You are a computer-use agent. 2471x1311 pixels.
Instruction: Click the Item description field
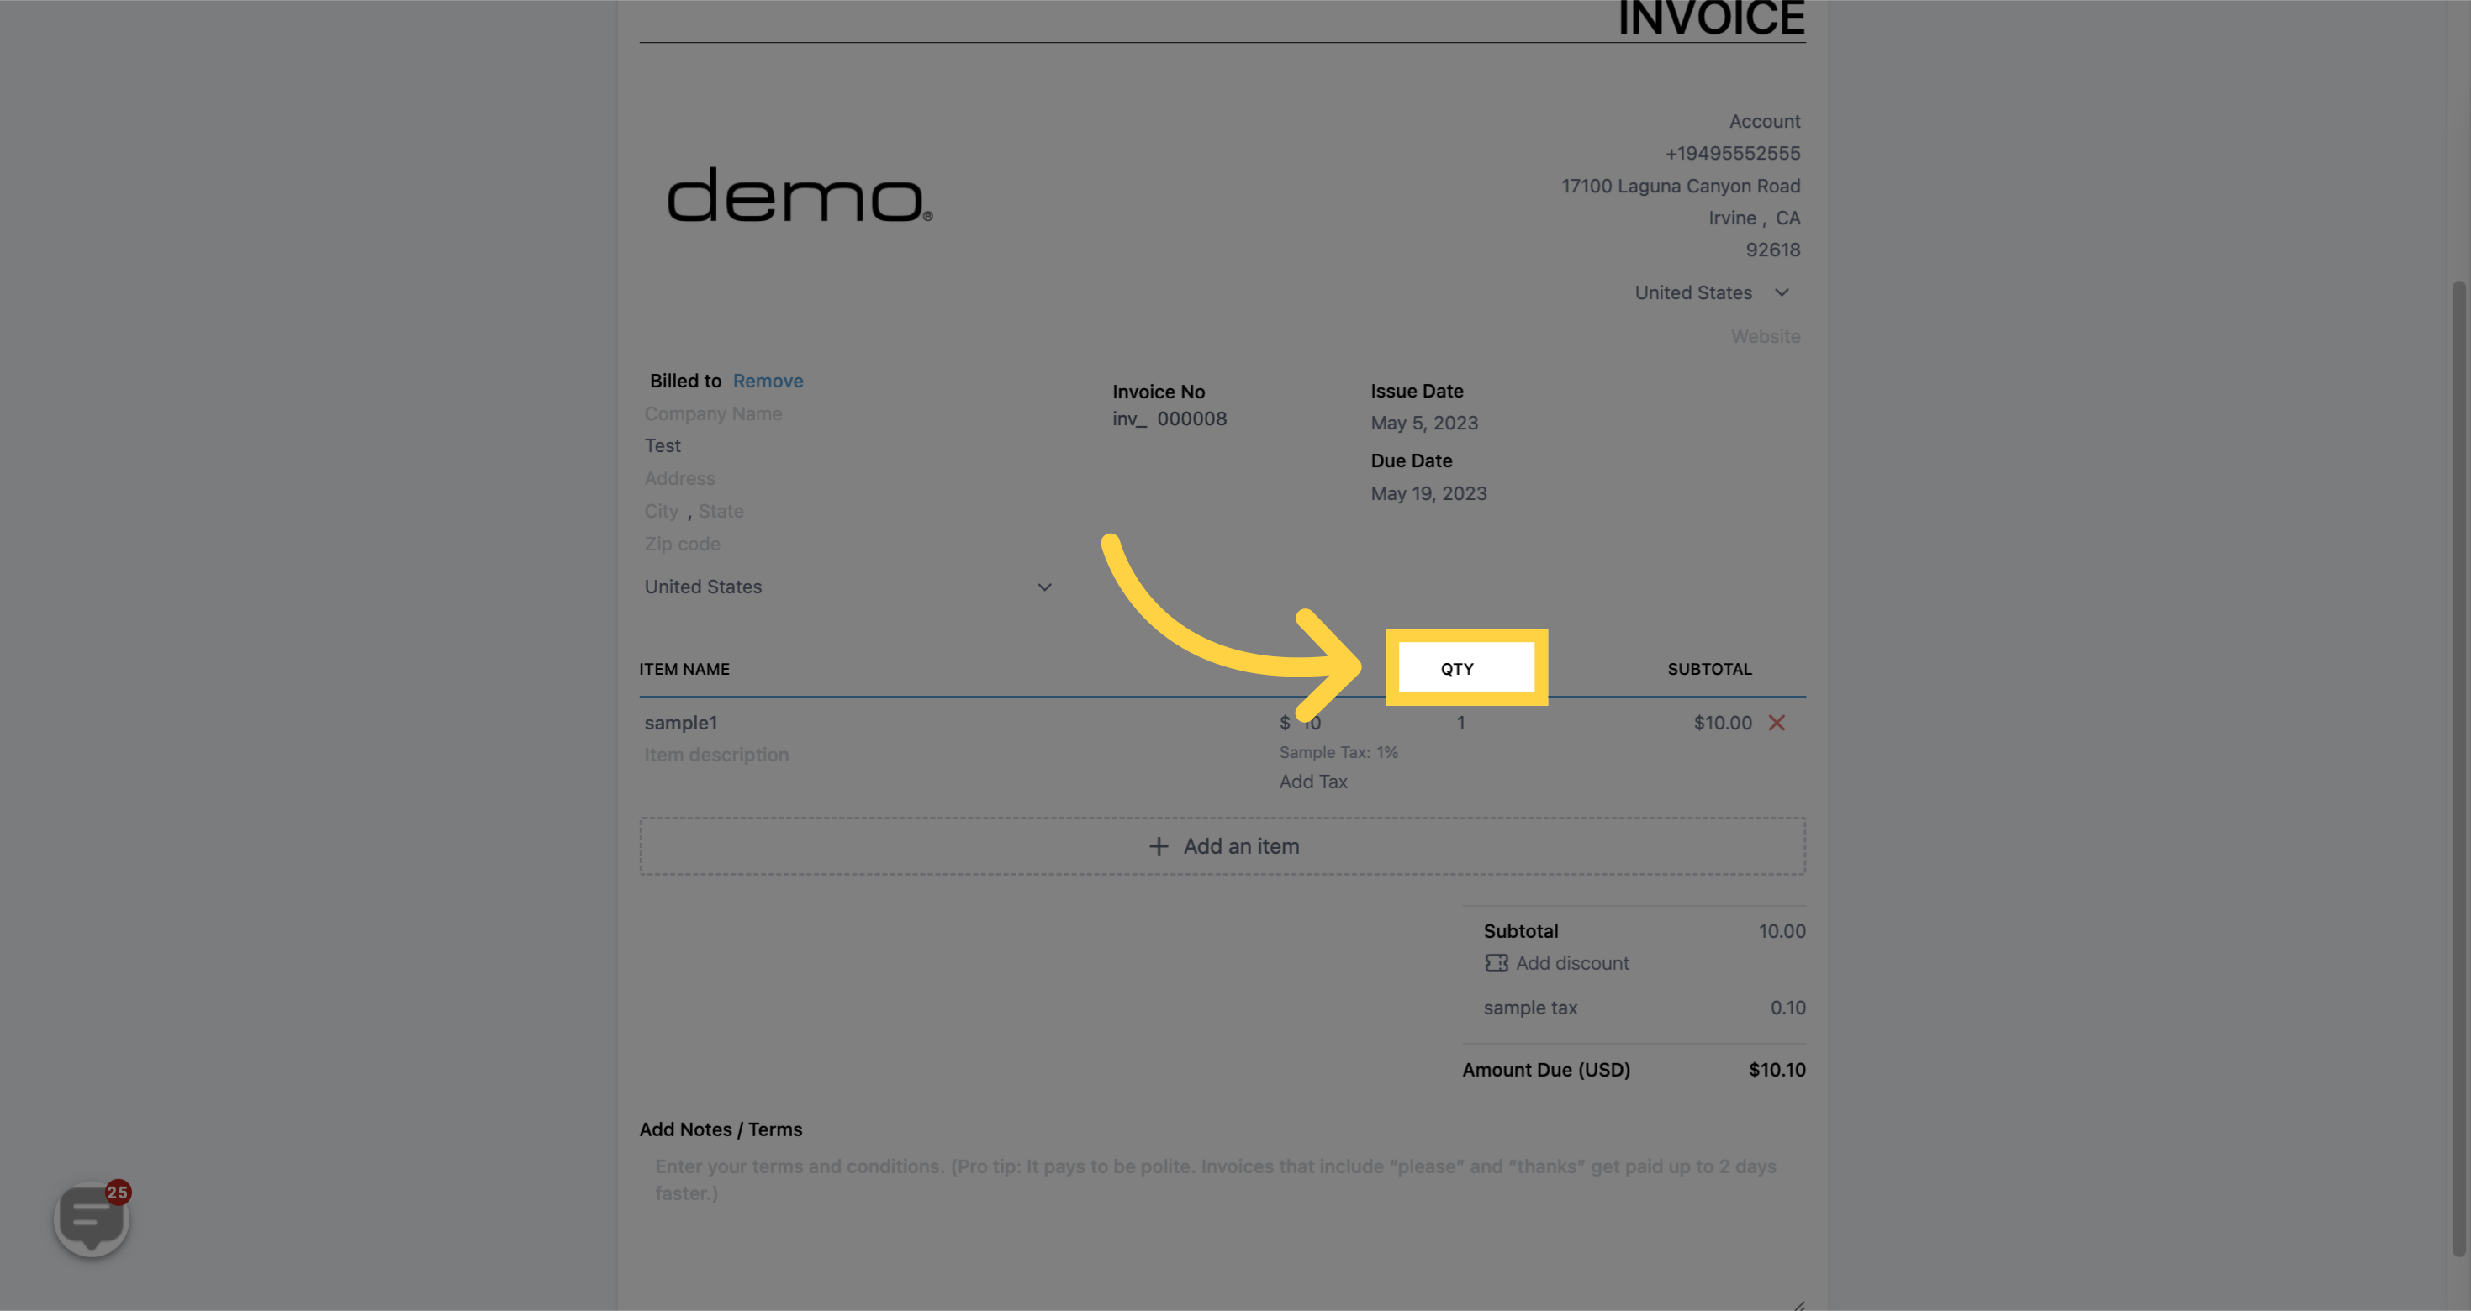coord(715,755)
